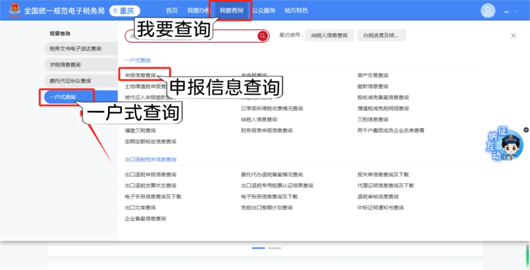530x270 pixels.
Task: Click the tax bureau emblem logo
Action: point(15,10)
